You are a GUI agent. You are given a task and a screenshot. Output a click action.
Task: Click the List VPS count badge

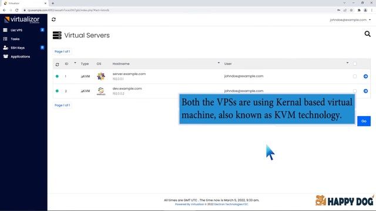(42, 30)
